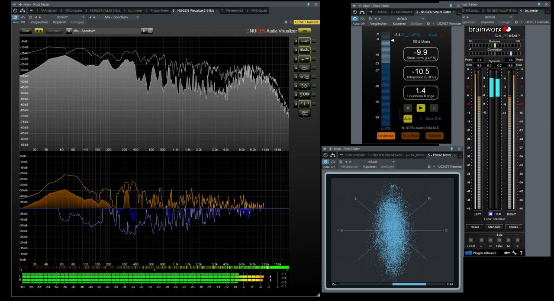The width and height of the screenshot is (554, 301).
Task: Click Reset in bx_meter
Action: pos(475,227)
